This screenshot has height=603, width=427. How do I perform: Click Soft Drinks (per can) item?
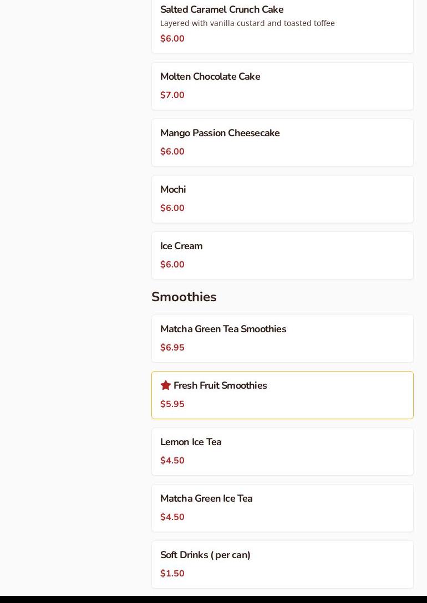coord(205,555)
